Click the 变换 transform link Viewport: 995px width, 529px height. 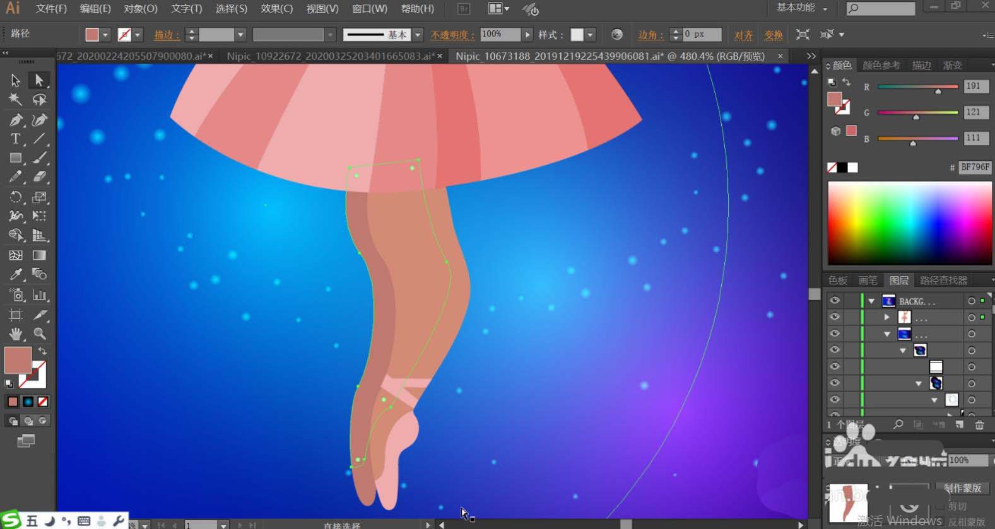[774, 35]
